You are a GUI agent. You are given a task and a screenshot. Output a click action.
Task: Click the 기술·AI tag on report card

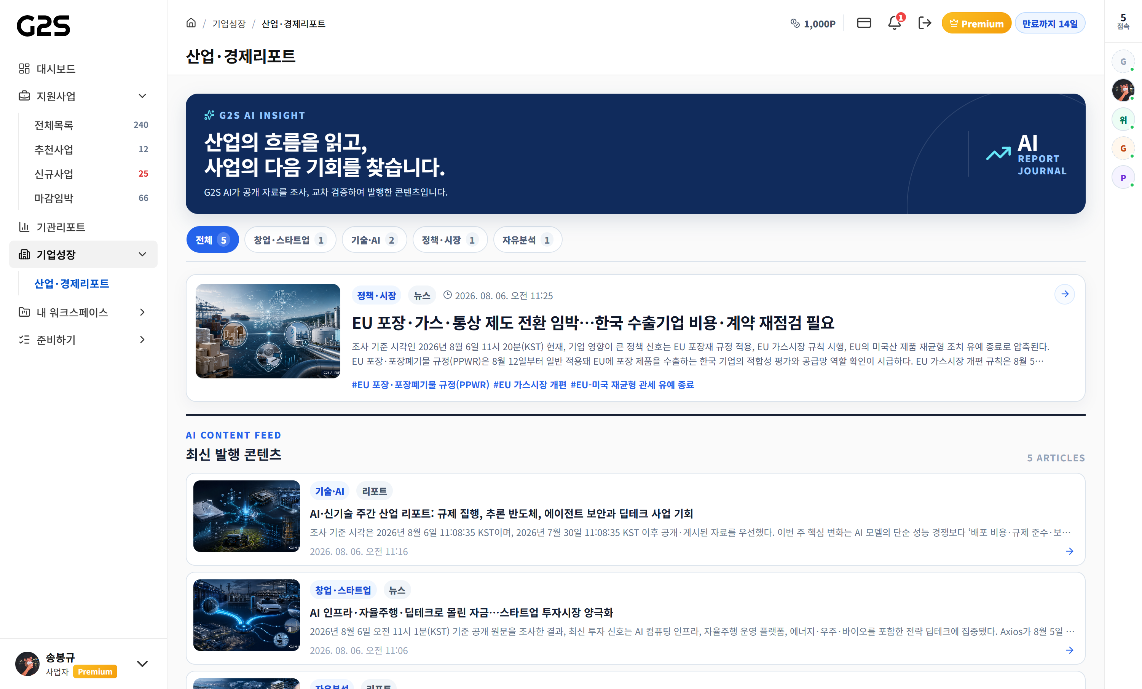(330, 491)
